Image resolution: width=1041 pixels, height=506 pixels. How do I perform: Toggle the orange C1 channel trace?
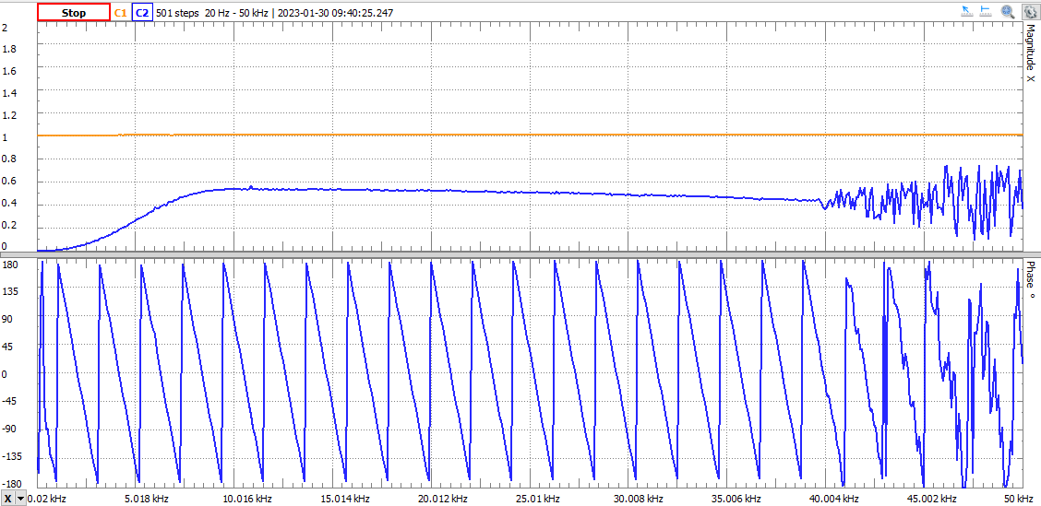click(x=120, y=13)
